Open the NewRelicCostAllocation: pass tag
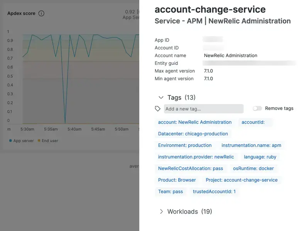Screen dimensions: 304x231 pos(191,169)
